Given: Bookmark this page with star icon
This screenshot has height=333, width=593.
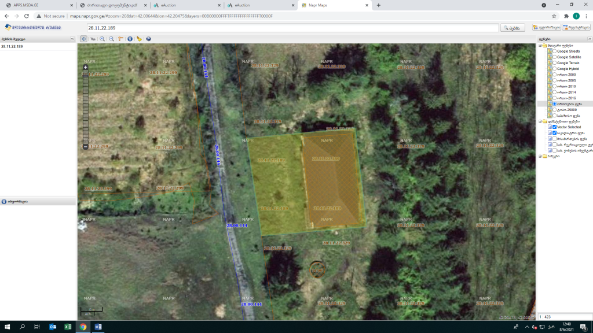Looking at the screenshot, I should click(554, 16).
